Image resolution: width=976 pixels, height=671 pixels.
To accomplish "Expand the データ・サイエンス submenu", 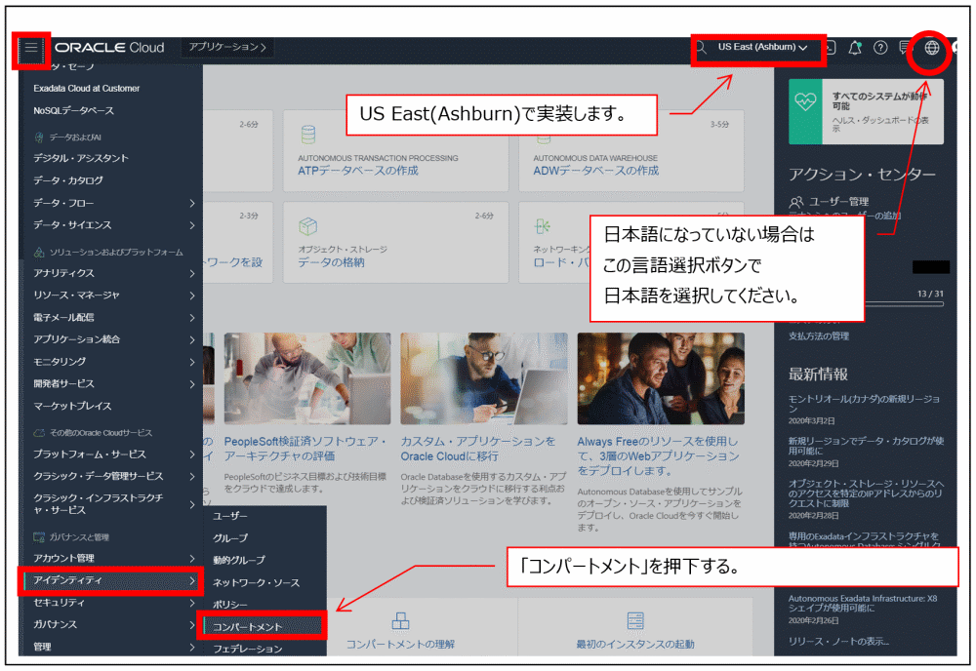I will [191, 225].
